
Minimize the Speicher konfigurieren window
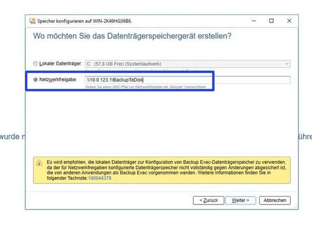coord(254,21)
